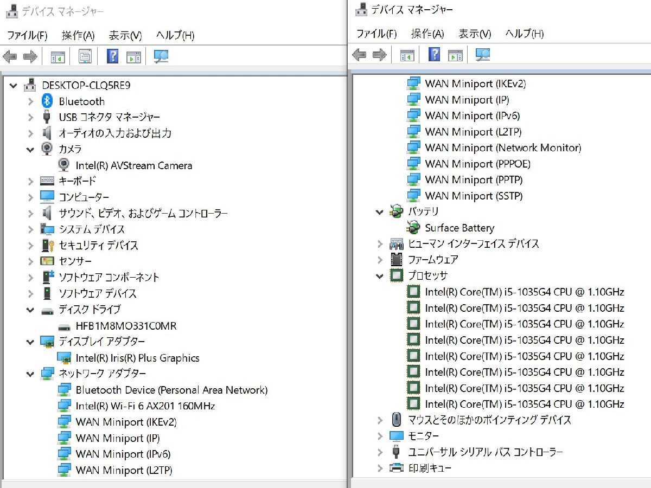Click the printer icon beside 印刷キュー
This screenshot has width=651, height=488.
397,467
